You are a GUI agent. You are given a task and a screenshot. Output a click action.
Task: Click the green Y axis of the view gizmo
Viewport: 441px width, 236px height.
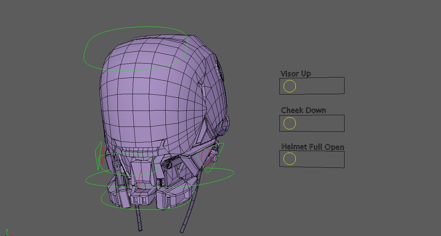click(x=6, y=230)
